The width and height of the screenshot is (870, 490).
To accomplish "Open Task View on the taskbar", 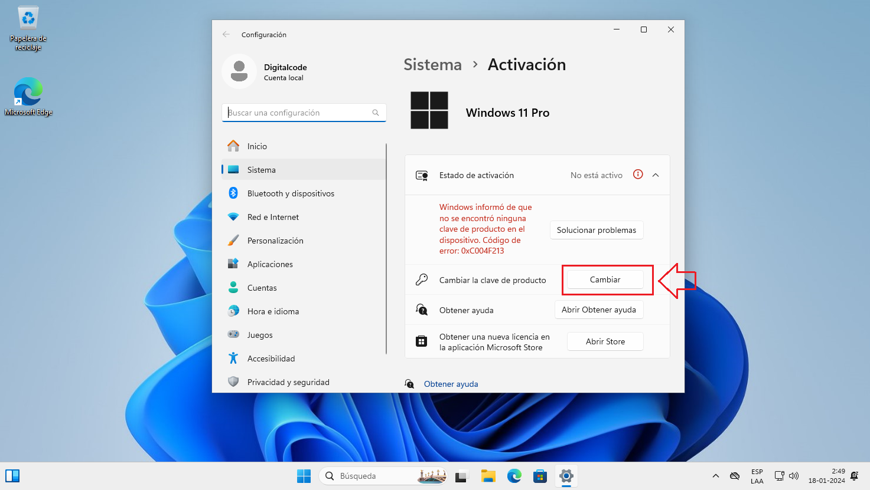I will pos(461,476).
